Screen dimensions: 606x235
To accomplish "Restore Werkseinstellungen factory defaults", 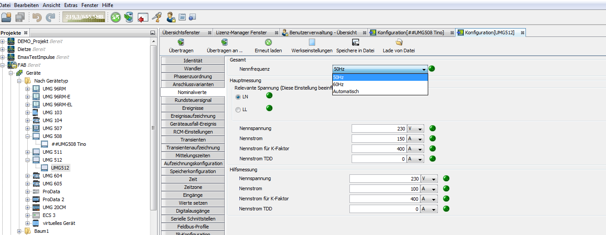I will [x=312, y=43].
